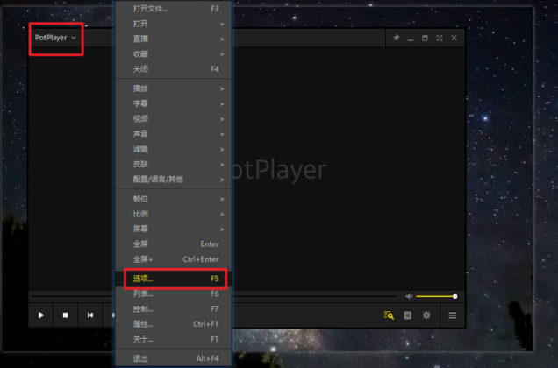Click the chapter/list panel icon
This screenshot has height=368, width=558.
(408, 315)
